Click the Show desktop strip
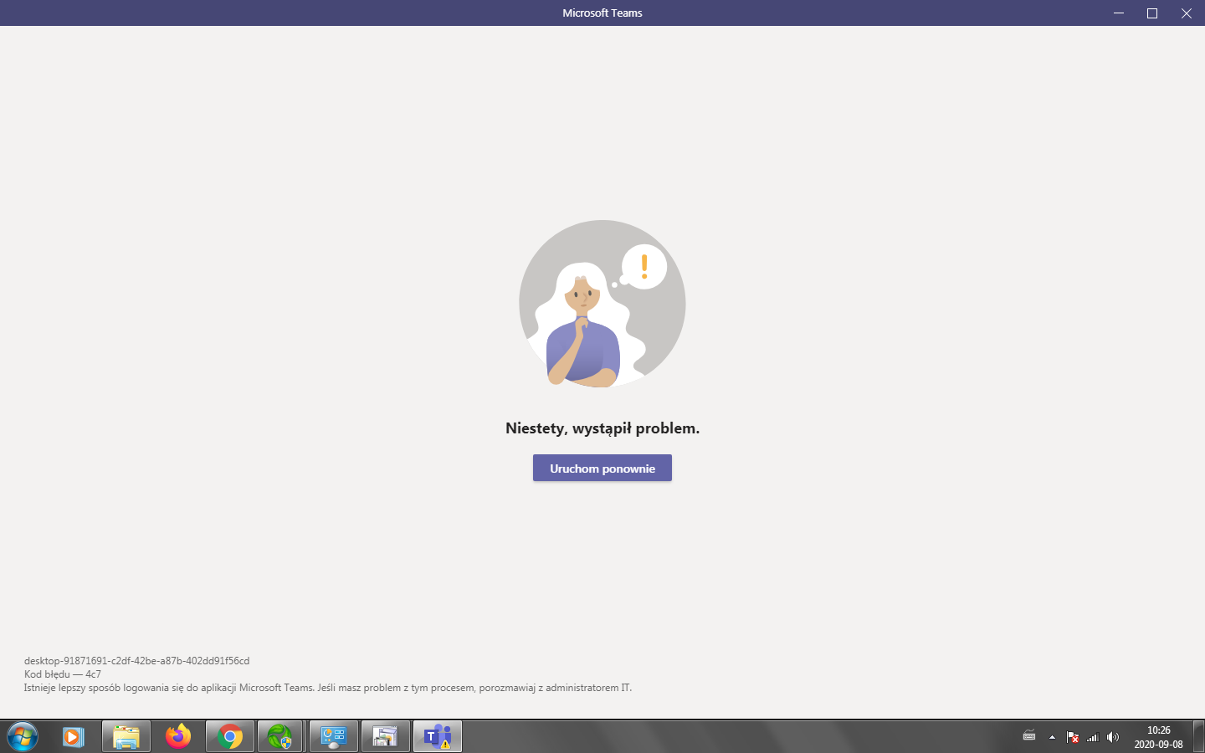Viewport: 1205px width, 753px height. coord(1199,737)
